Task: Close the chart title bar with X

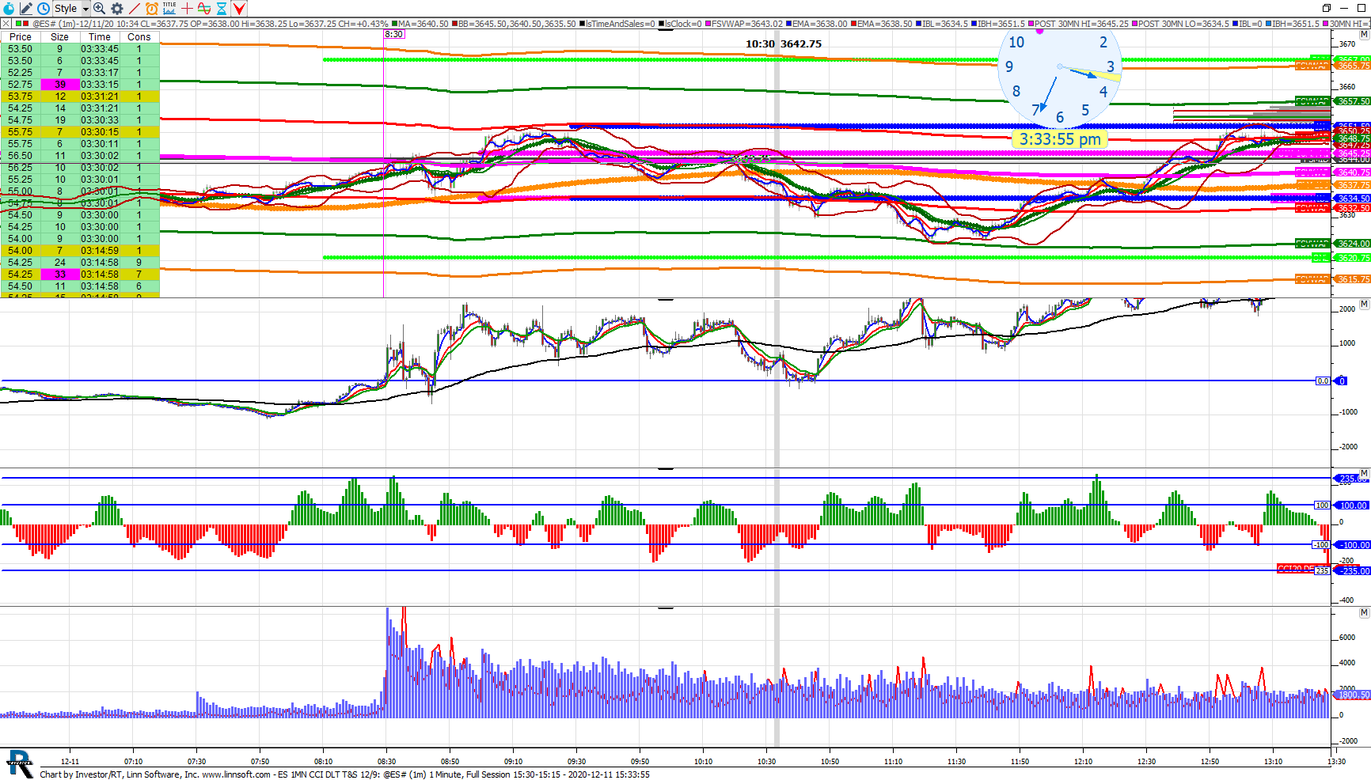Action: click(x=6, y=24)
